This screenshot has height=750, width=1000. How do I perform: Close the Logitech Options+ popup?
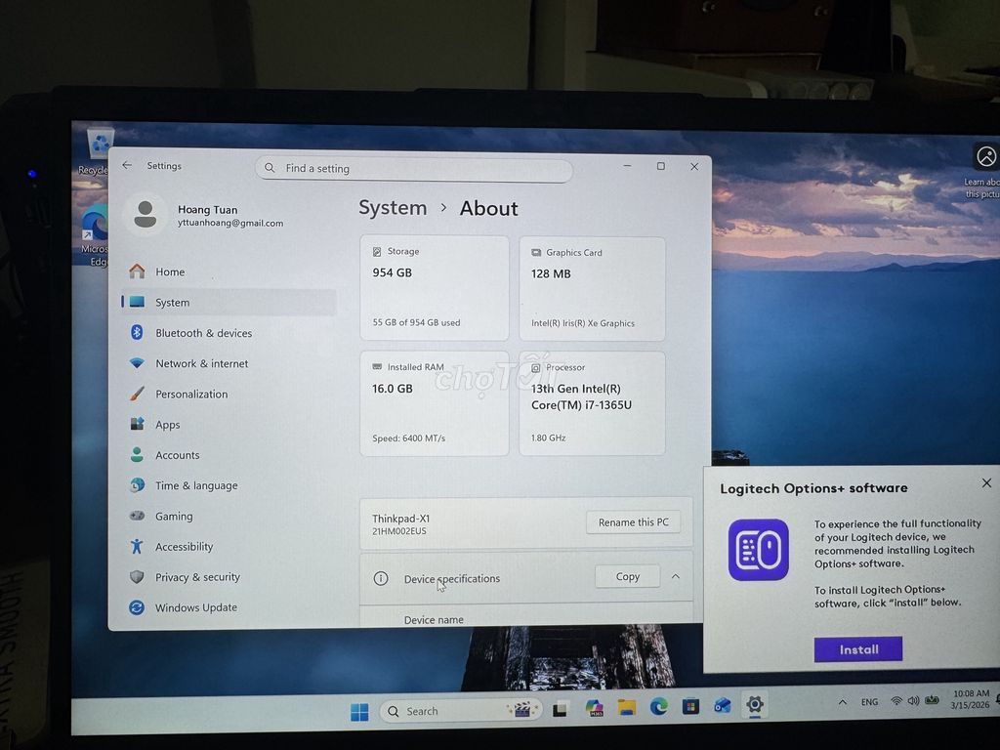[986, 482]
